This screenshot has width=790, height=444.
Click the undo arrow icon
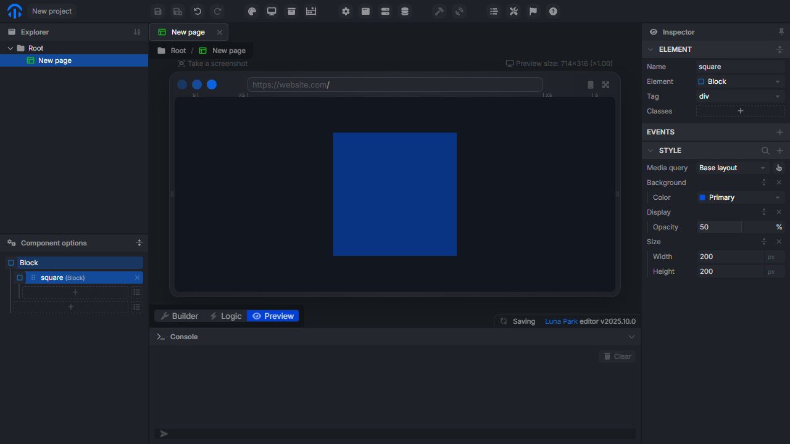[197, 11]
